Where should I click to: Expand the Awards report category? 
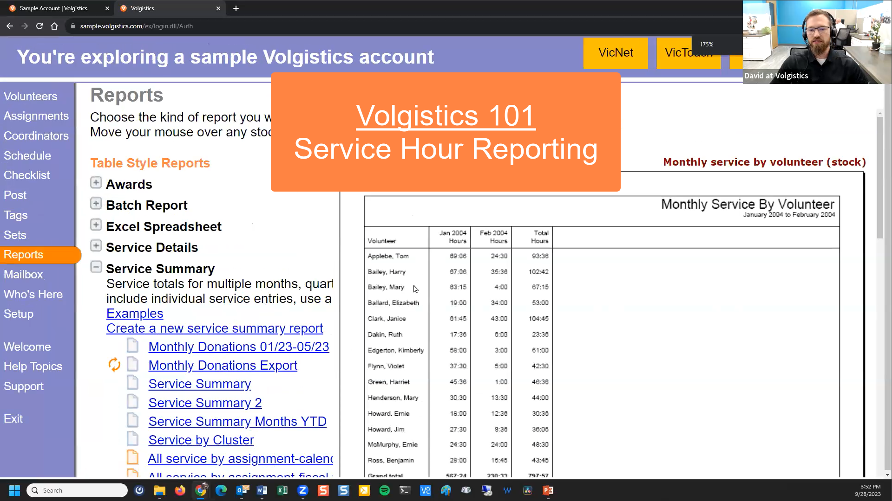[96, 183]
